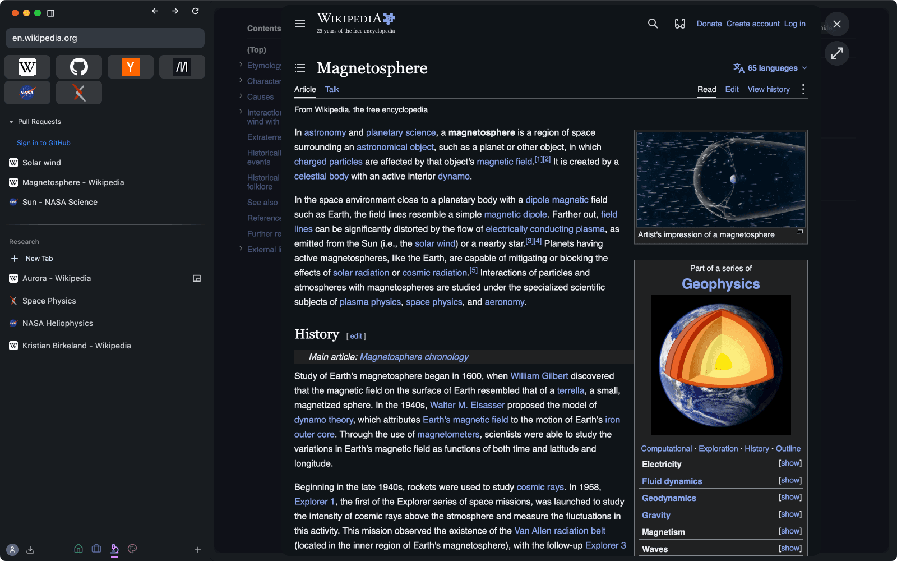Open the Appearance glasses icon
The image size is (897, 561).
pyautogui.click(x=680, y=24)
